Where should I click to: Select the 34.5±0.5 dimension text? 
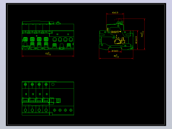[115, 51]
